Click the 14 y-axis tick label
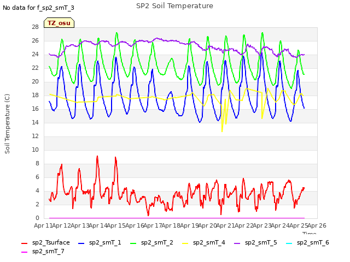The height and width of the screenshot is (262, 350). pyautogui.click(x=35, y=122)
